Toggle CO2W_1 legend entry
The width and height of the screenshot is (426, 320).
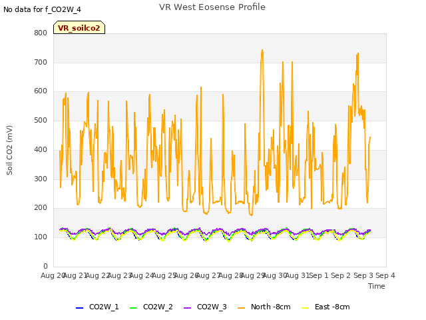(x=97, y=307)
